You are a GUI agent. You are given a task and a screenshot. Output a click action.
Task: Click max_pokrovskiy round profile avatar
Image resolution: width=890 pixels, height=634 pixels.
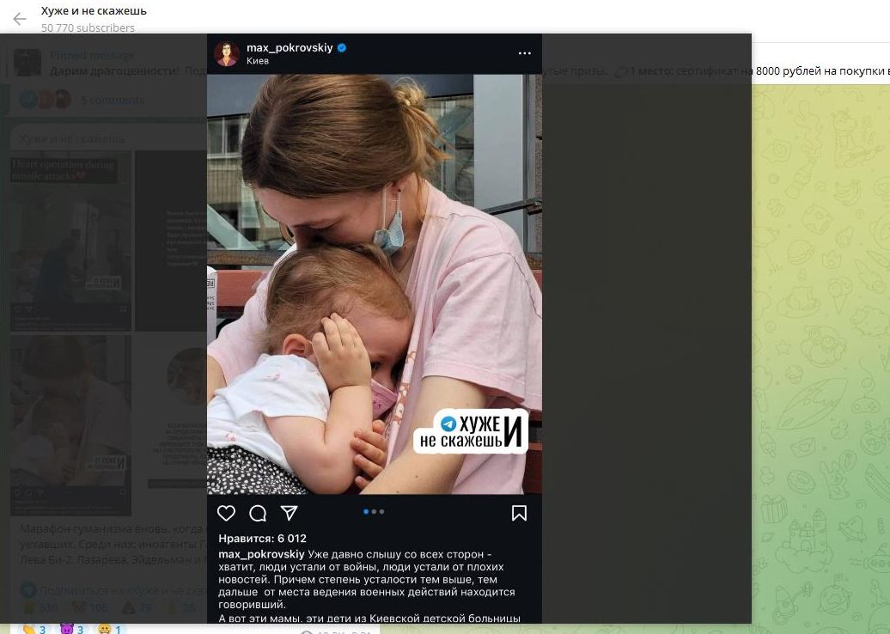[x=227, y=53]
